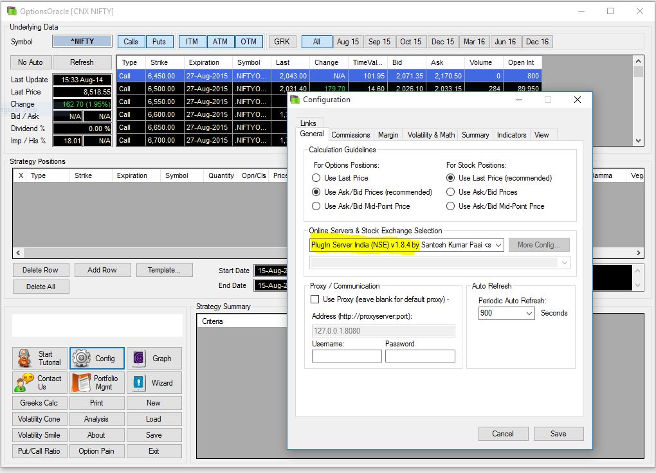Filter options by Aug 15 expiration
The height and width of the screenshot is (473, 656).
(348, 42)
